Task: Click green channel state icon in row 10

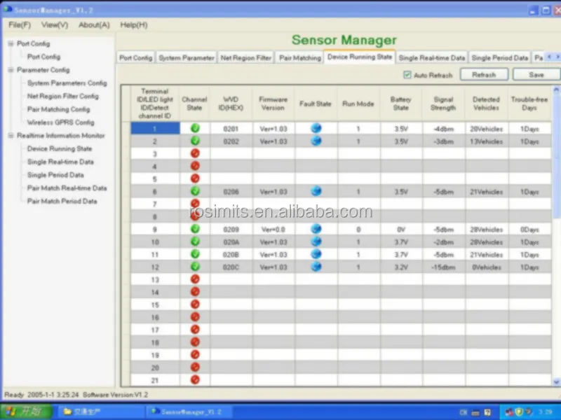Action: point(195,241)
